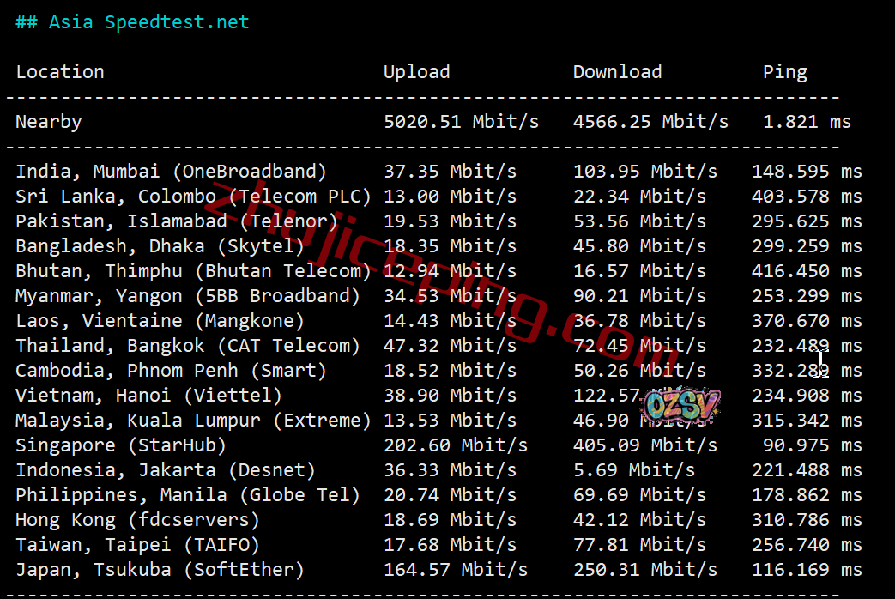Click the Nearby row label
This screenshot has height=599, width=895.
[49, 122]
